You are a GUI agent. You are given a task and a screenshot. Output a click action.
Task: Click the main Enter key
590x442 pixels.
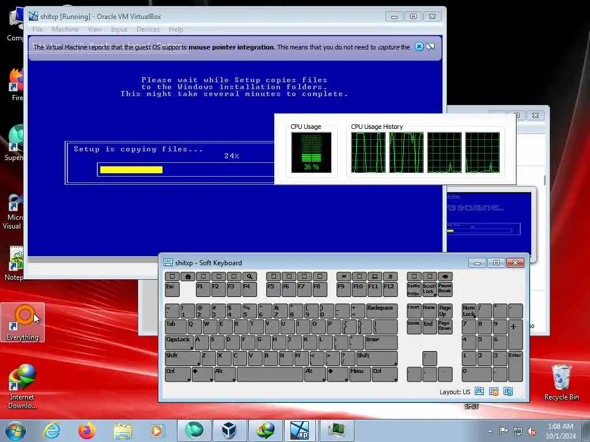click(381, 342)
